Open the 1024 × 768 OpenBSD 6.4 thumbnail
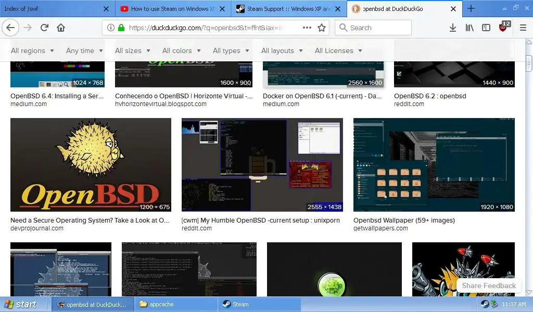This screenshot has height=312, width=533. [57, 74]
